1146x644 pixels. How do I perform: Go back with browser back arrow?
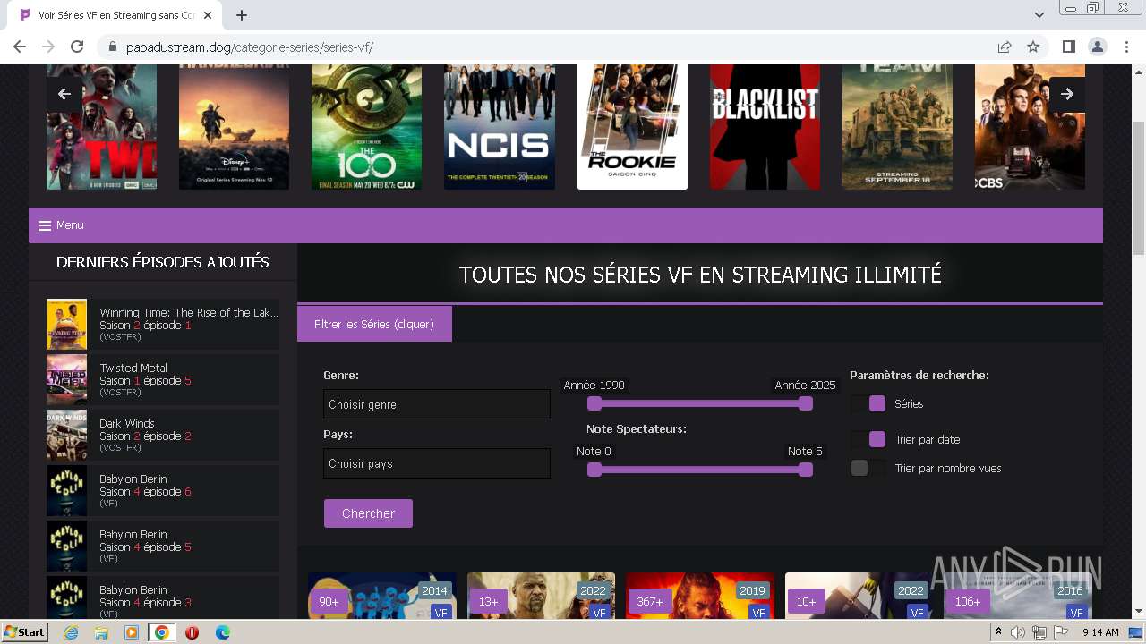[x=20, y=47]
